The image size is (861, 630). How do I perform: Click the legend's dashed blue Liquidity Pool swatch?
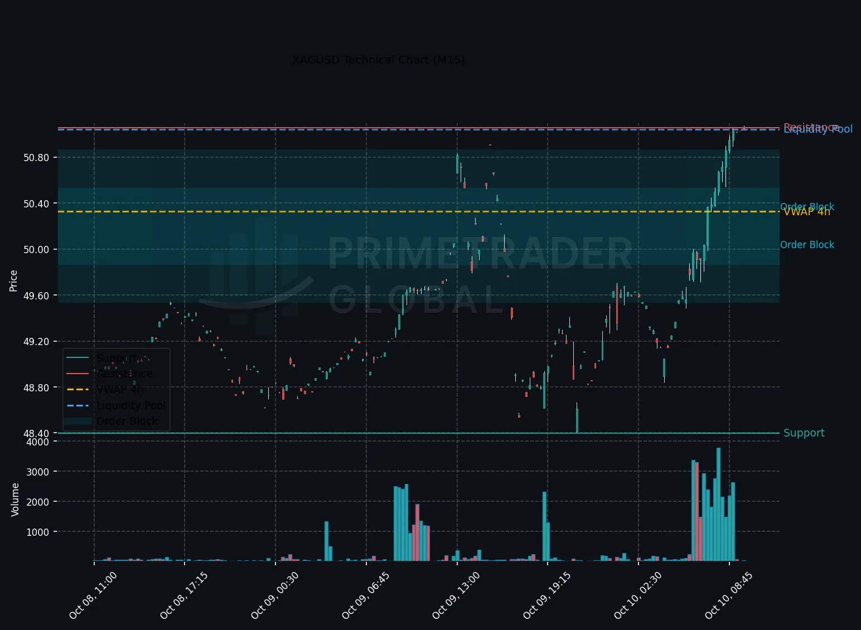(78, 405)
